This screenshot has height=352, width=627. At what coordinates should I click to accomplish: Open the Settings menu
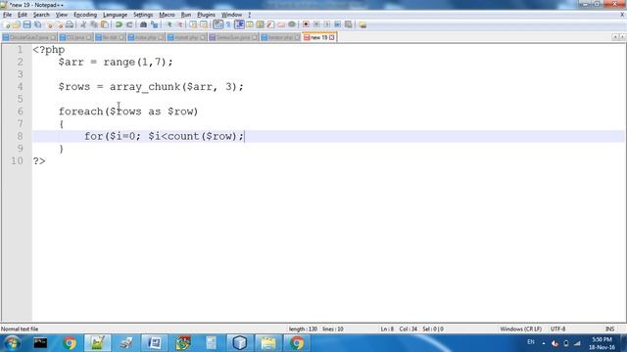(143, 15)
